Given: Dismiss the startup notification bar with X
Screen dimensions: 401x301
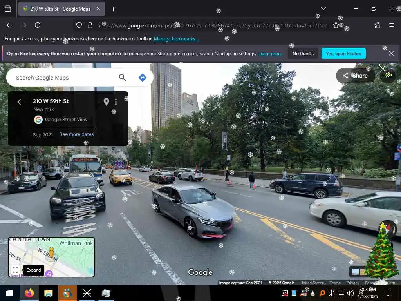Looking at the screenshot, I should [391, 53].
